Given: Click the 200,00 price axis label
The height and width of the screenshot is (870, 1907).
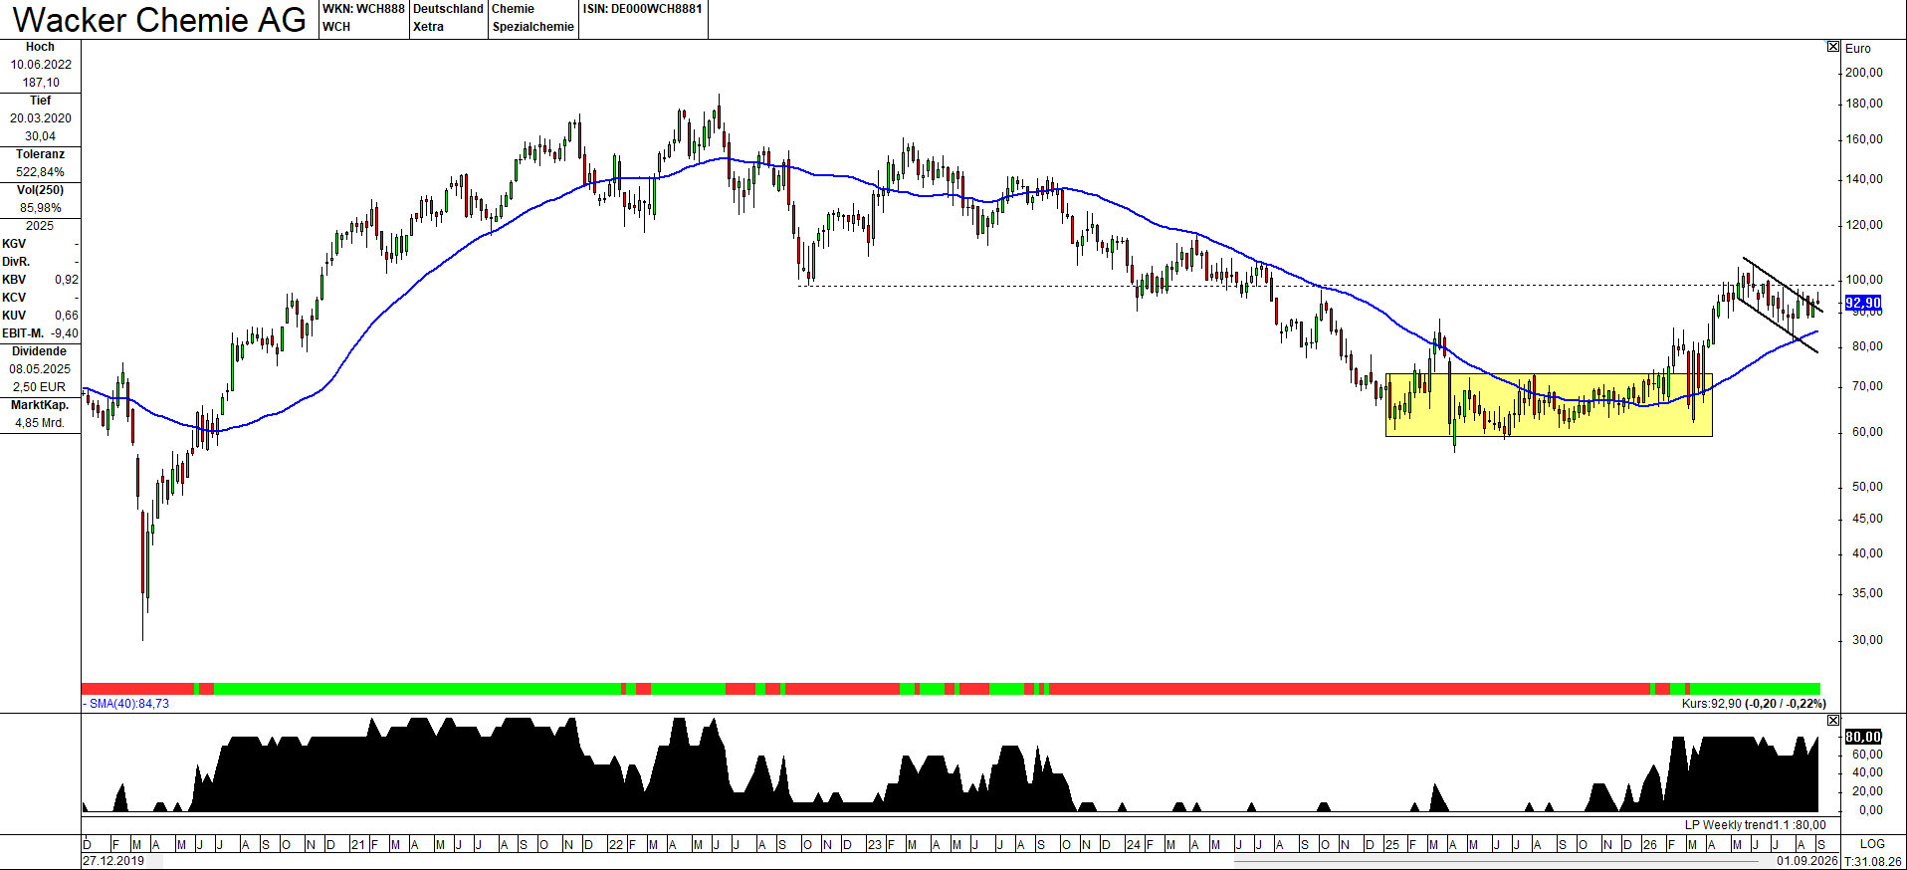Looking at the screenshot, I should [1864, 73].
